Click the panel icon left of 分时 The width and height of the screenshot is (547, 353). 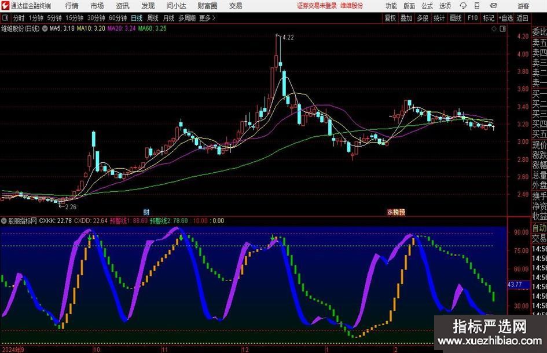[x=5, y=18]
